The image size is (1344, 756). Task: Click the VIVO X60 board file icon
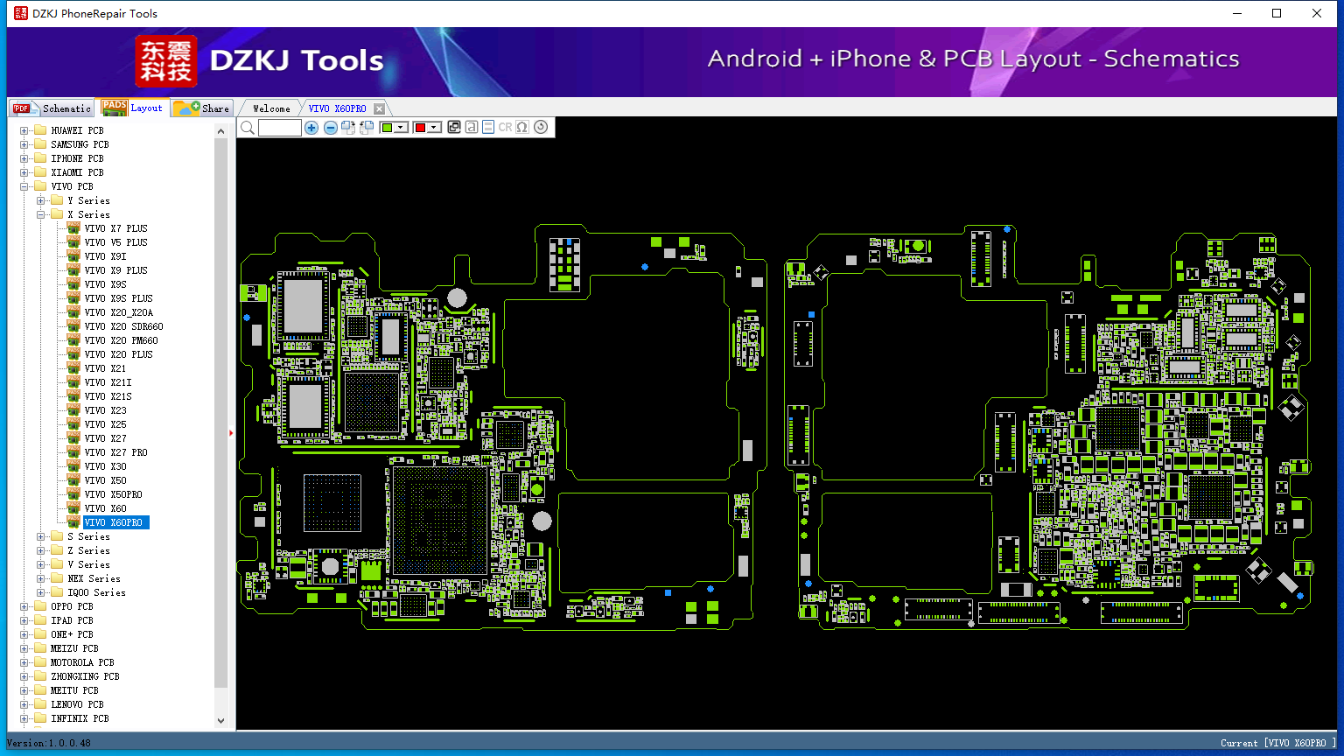(x=73, y=508)
